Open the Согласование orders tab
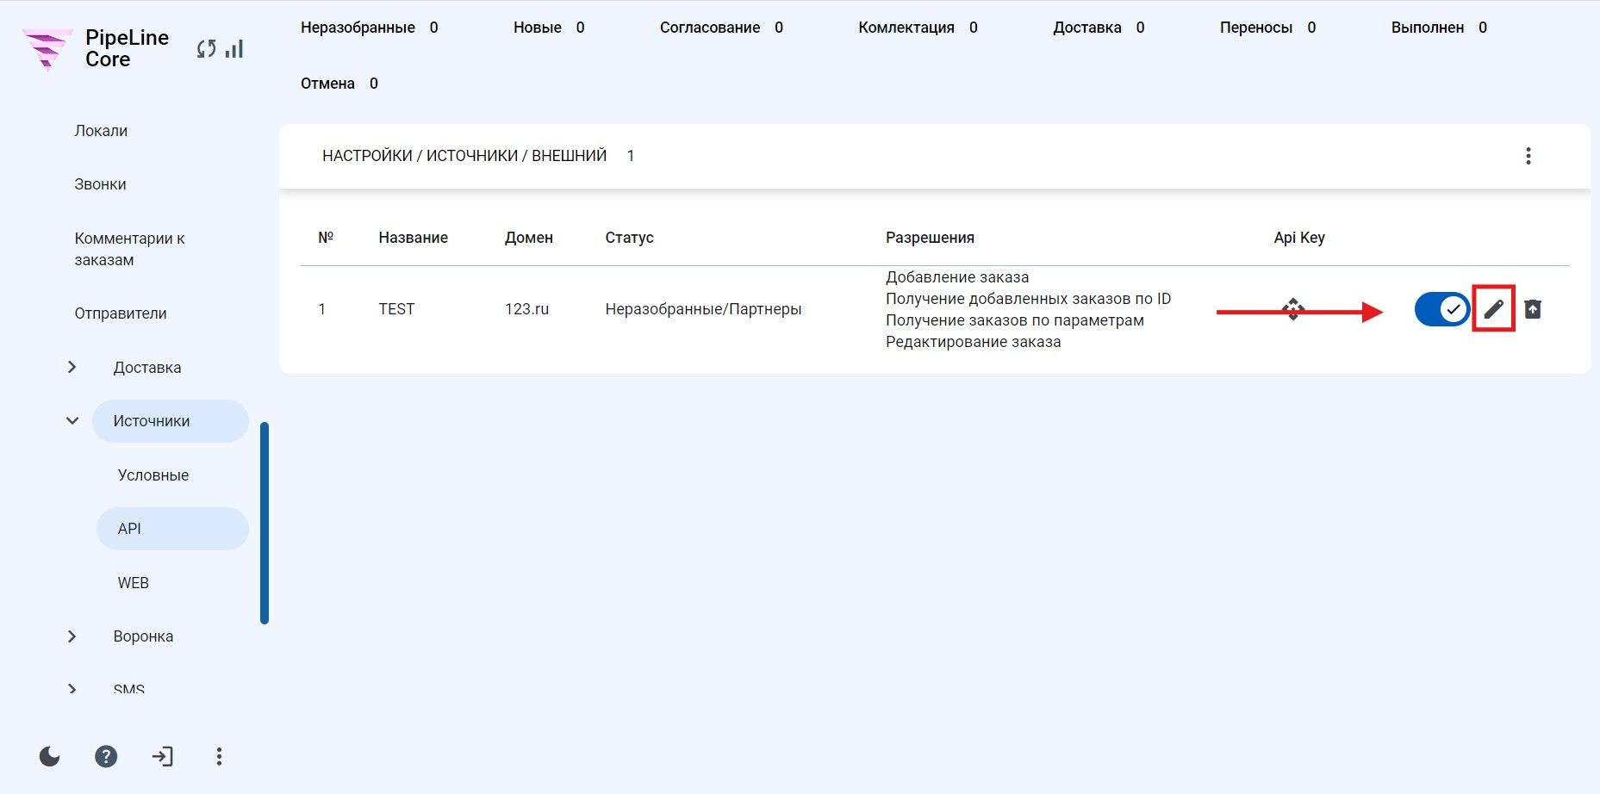The image size is (1600, 794). pos(721,28)
